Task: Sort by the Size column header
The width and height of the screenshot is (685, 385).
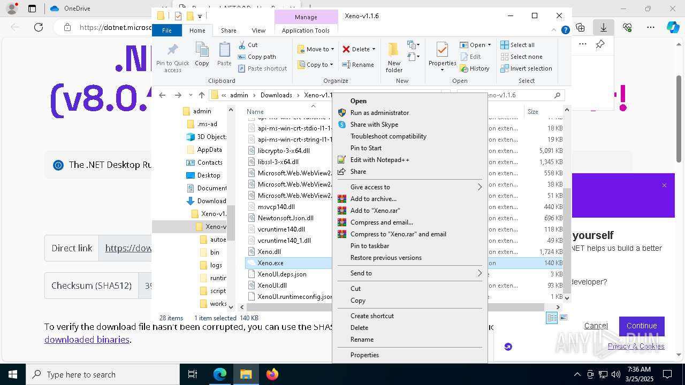Action: click(542, 112)
